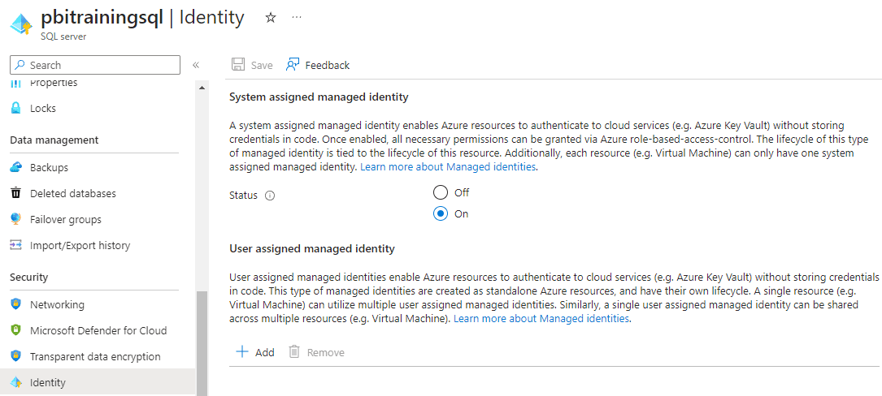Click the Security section header

pyautogui.click(x=29, y=278)
